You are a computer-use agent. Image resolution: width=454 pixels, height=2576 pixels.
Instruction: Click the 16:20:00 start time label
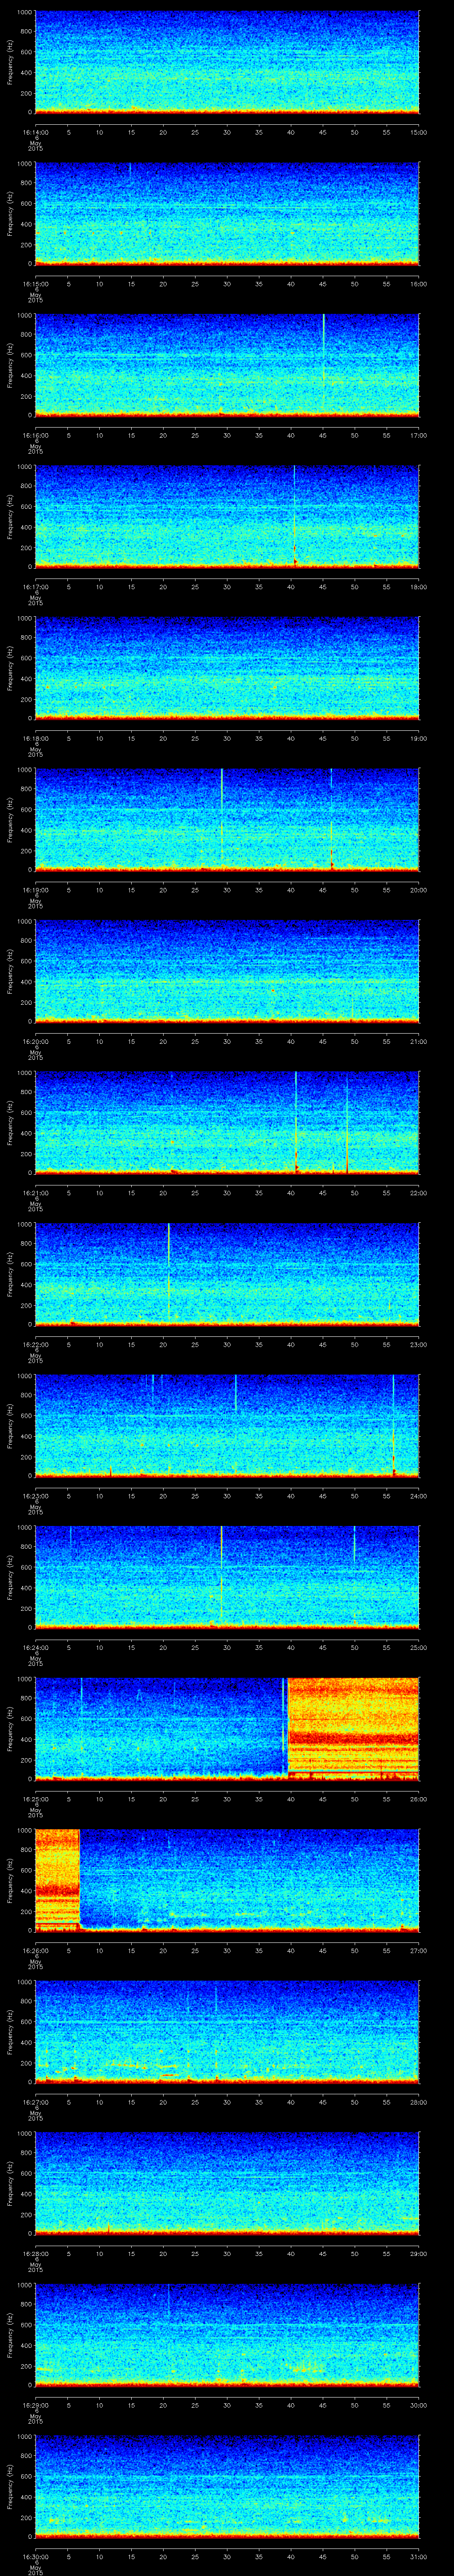35,1041
